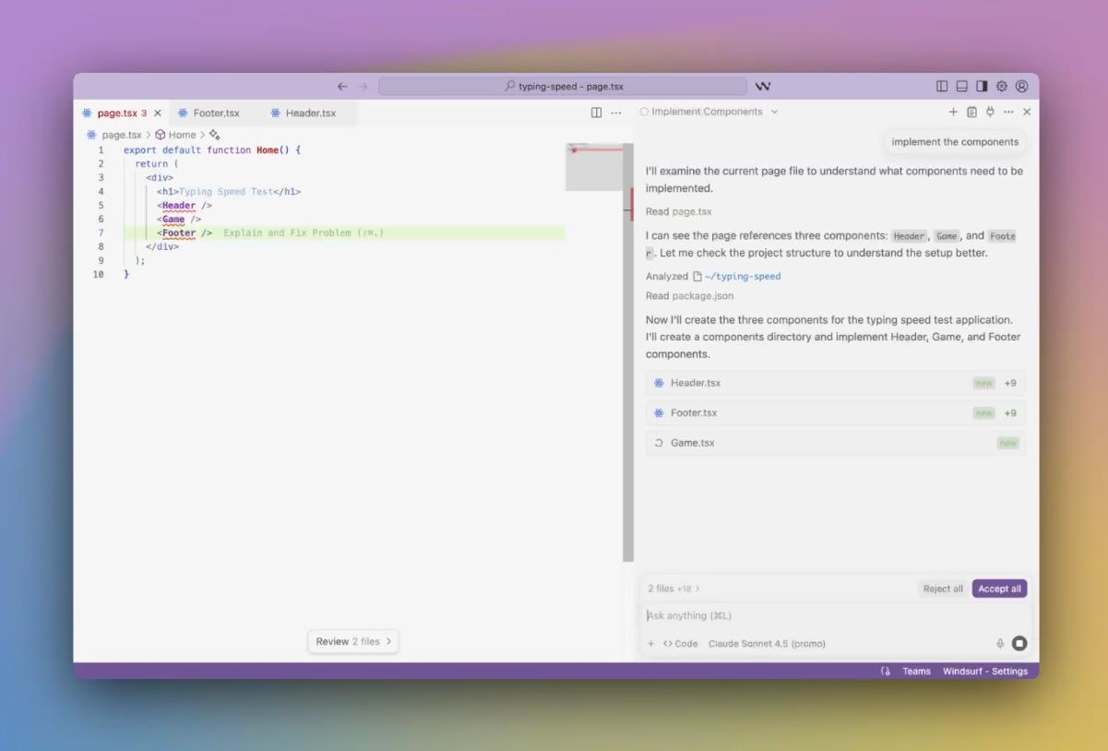Toggle the Cascade side panel icon
This screenshot has width=1108, height=751.
(x=982, y=87)
